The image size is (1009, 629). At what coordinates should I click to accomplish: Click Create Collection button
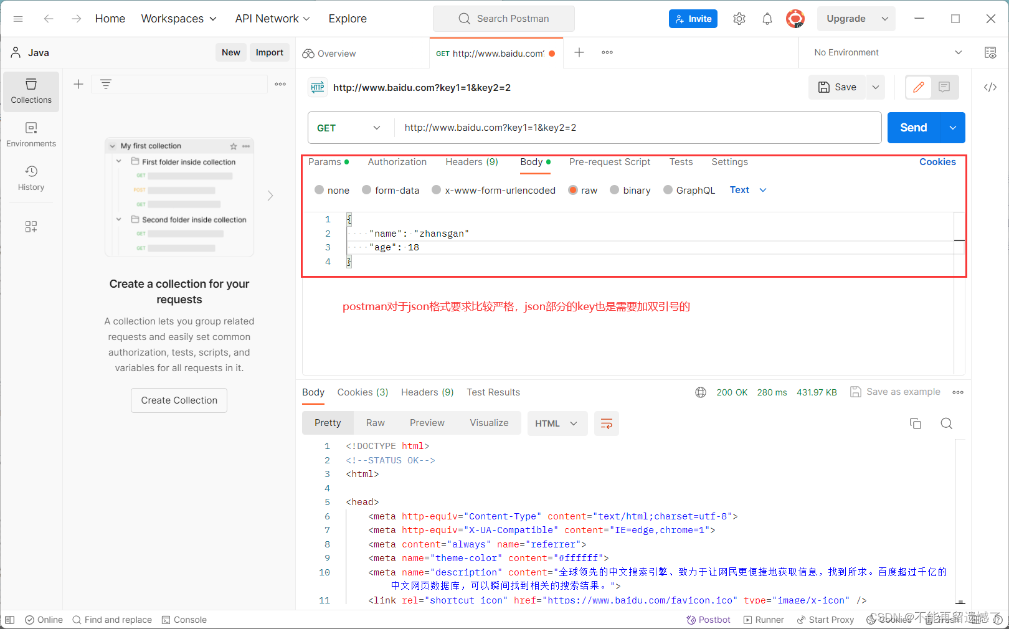pyautogui.click(x=179, y=400)
